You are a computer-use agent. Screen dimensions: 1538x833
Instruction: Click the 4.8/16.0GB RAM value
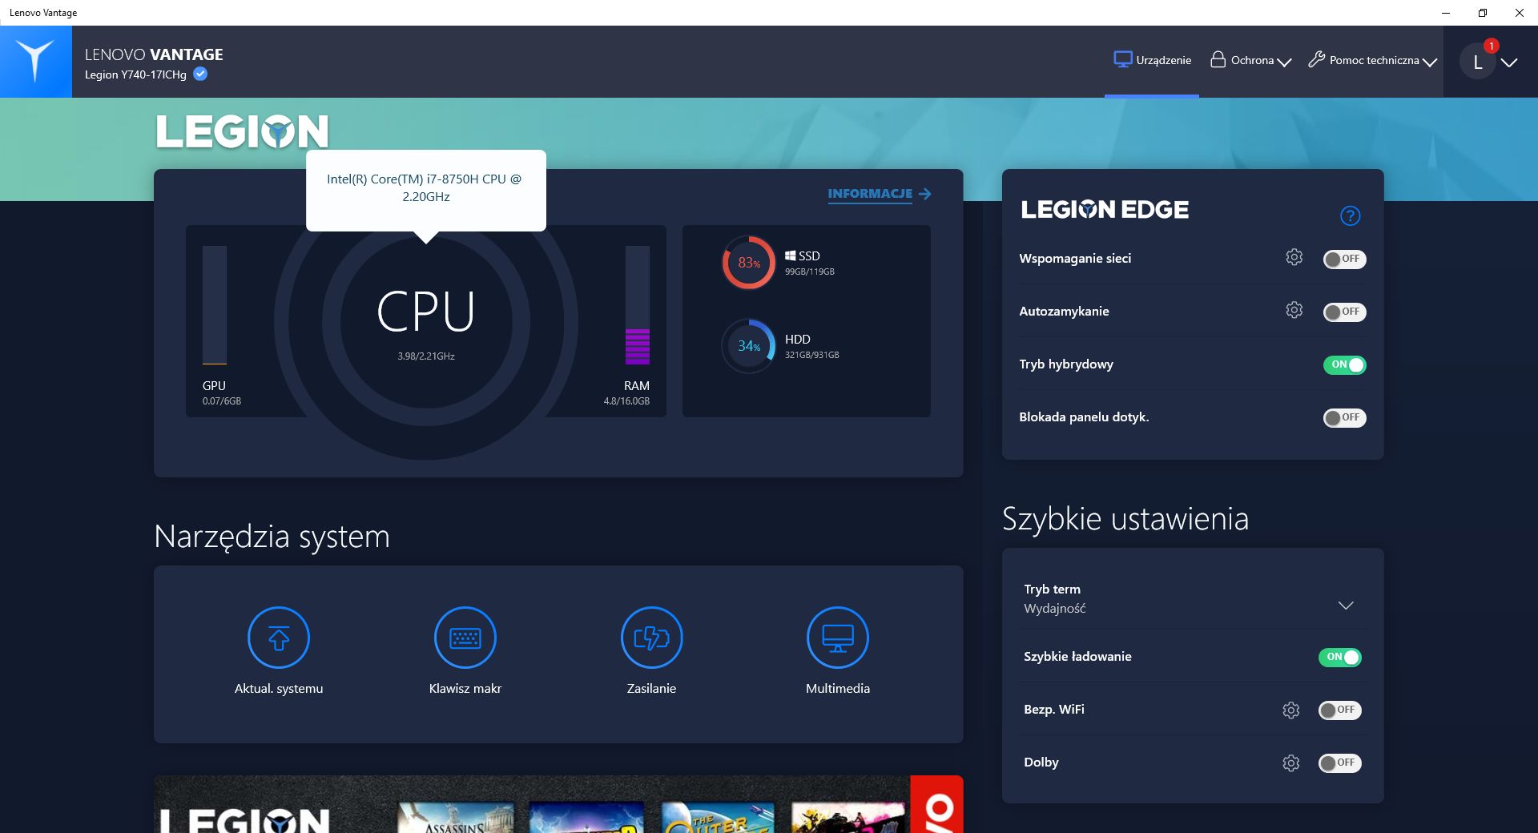626,401
